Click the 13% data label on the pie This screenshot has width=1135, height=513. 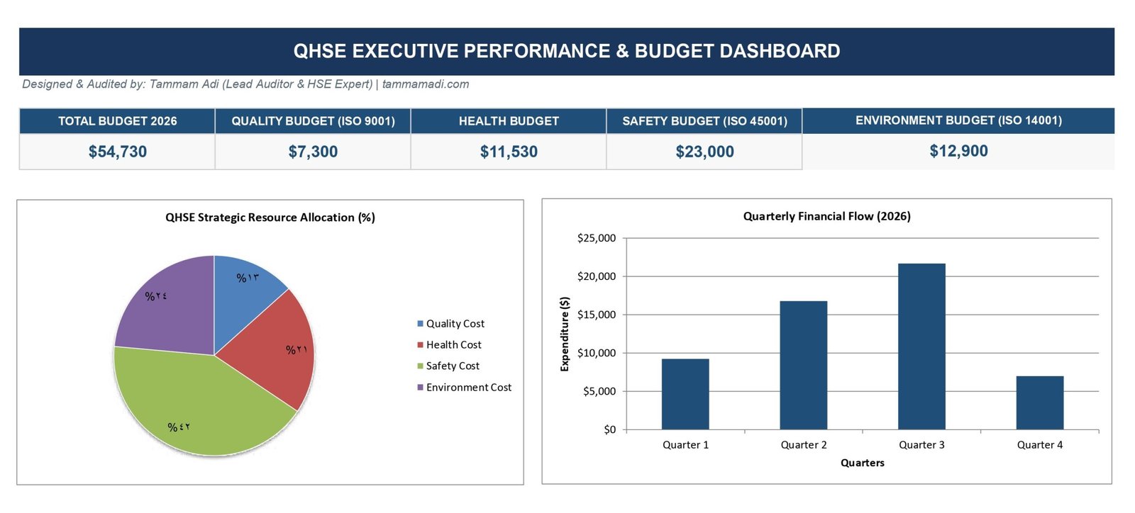coord(248,278)
